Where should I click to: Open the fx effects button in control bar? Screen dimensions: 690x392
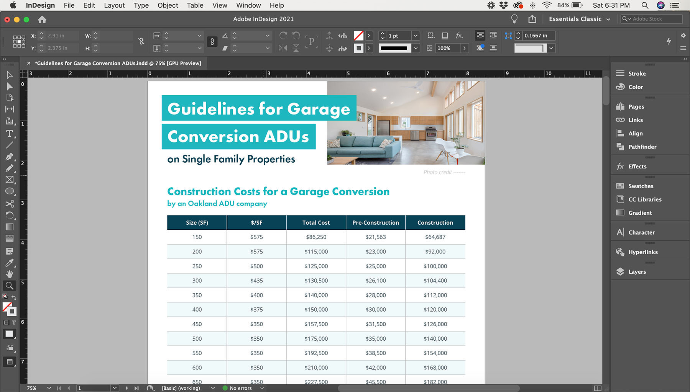pyautogui.click(x=459, y=36)
